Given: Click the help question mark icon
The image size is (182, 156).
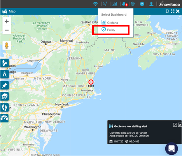Looking at the screenshot, I should pyautogui.click(x=142, y=4).
